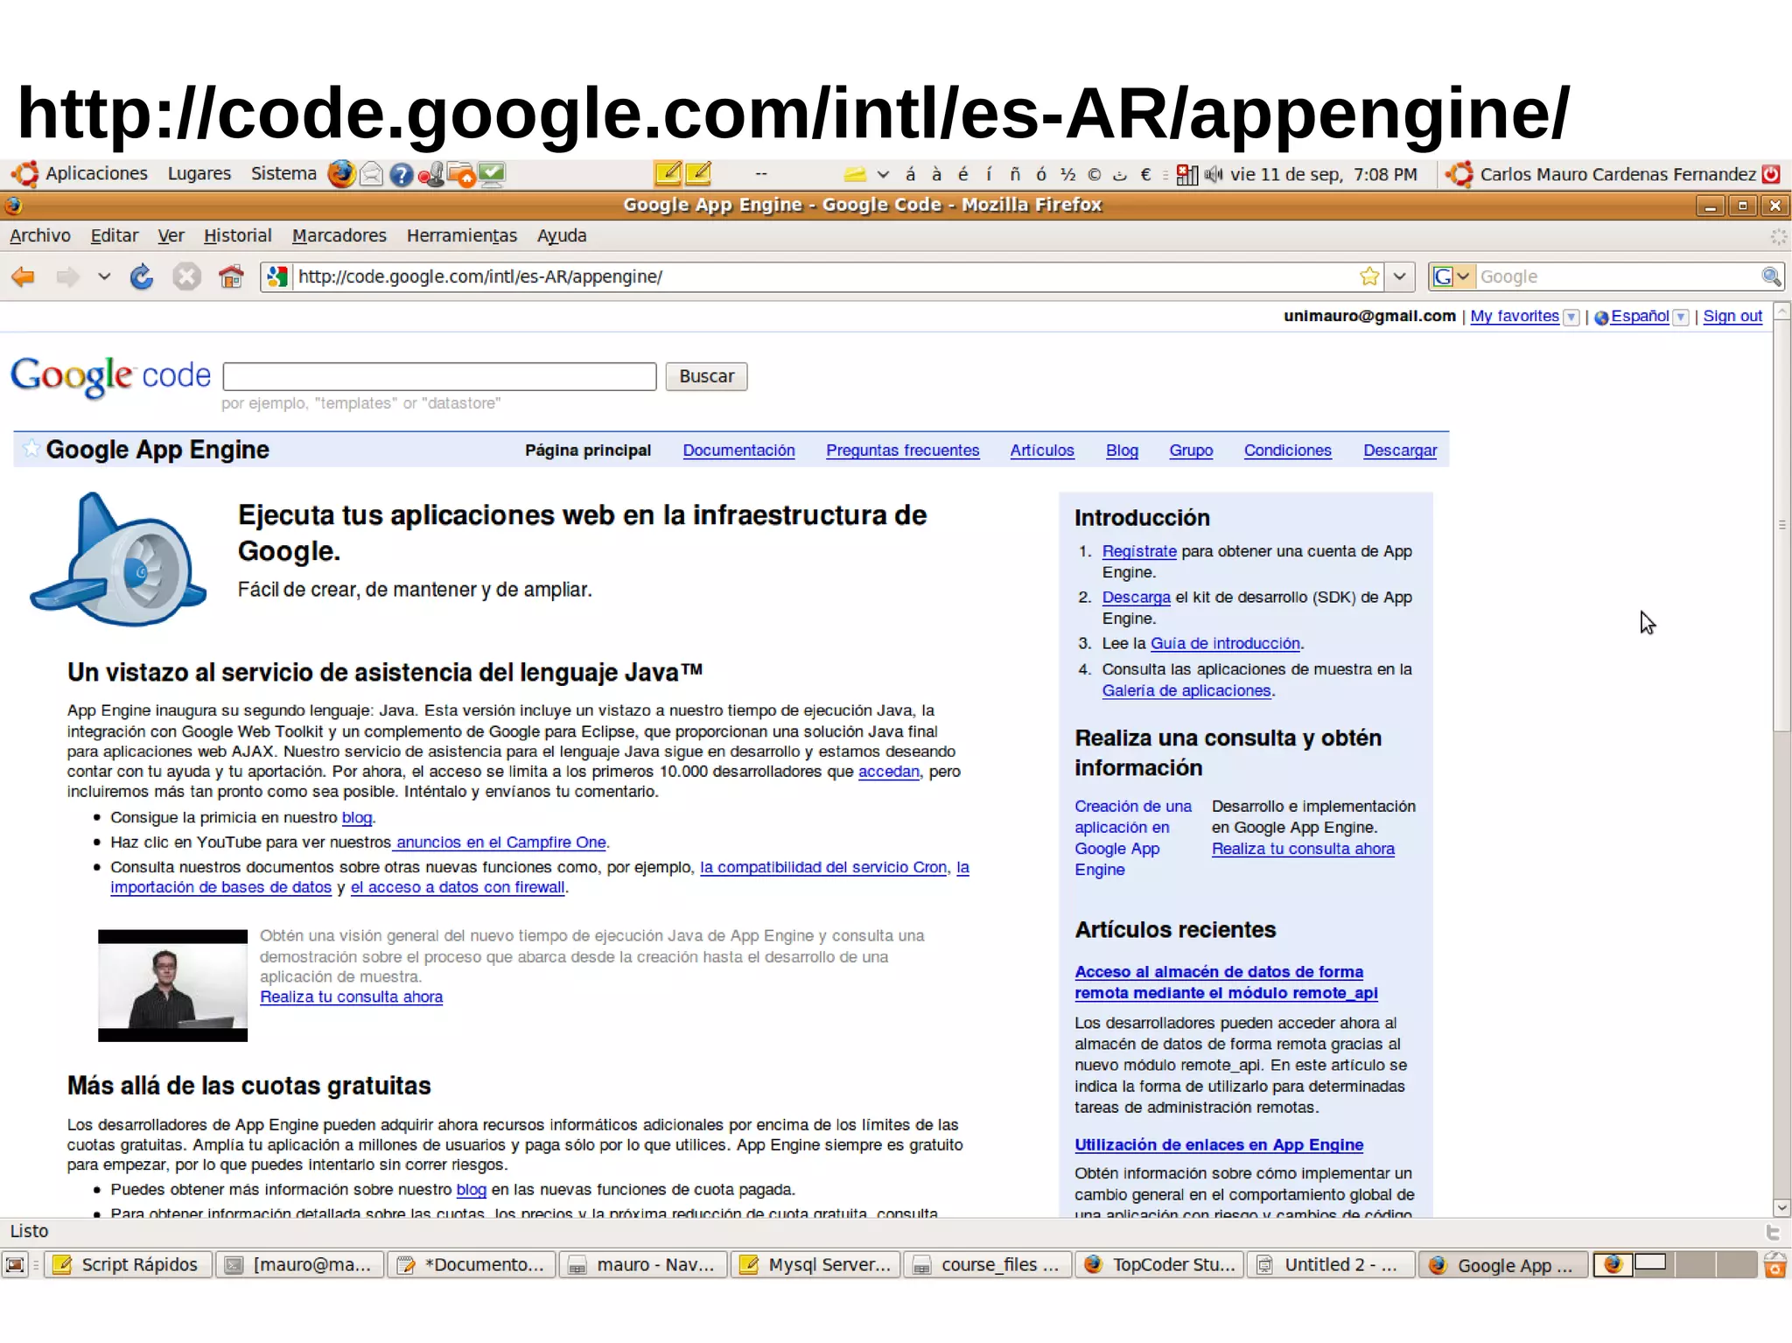Open el acceso a datos con firewall link
Image resolution: width=1792 pixels, height=1343 pixels.
pos(458,887)
